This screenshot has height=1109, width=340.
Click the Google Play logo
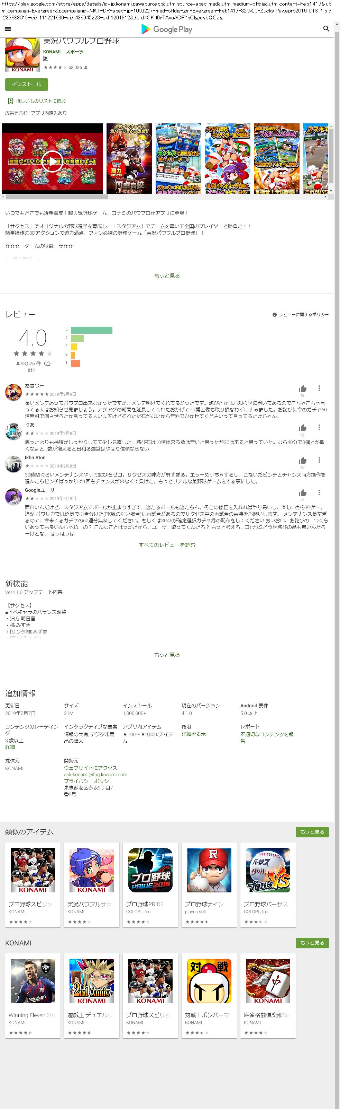coord(167,29)
